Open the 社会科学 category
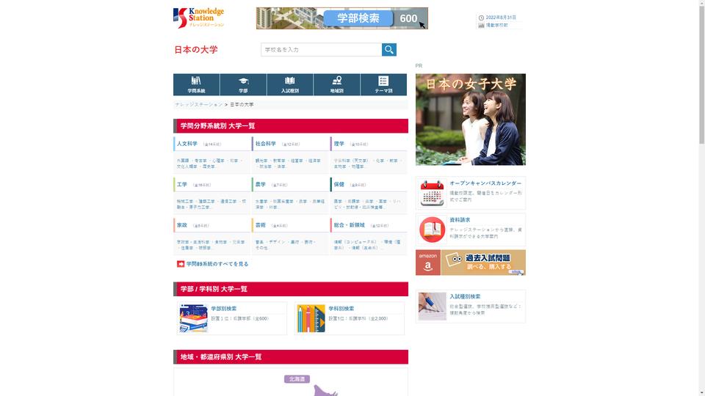The image size is (705, 396). [266, 144]
